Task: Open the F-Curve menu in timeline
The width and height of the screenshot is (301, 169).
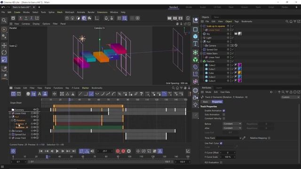Action: (x=75, y=88)
